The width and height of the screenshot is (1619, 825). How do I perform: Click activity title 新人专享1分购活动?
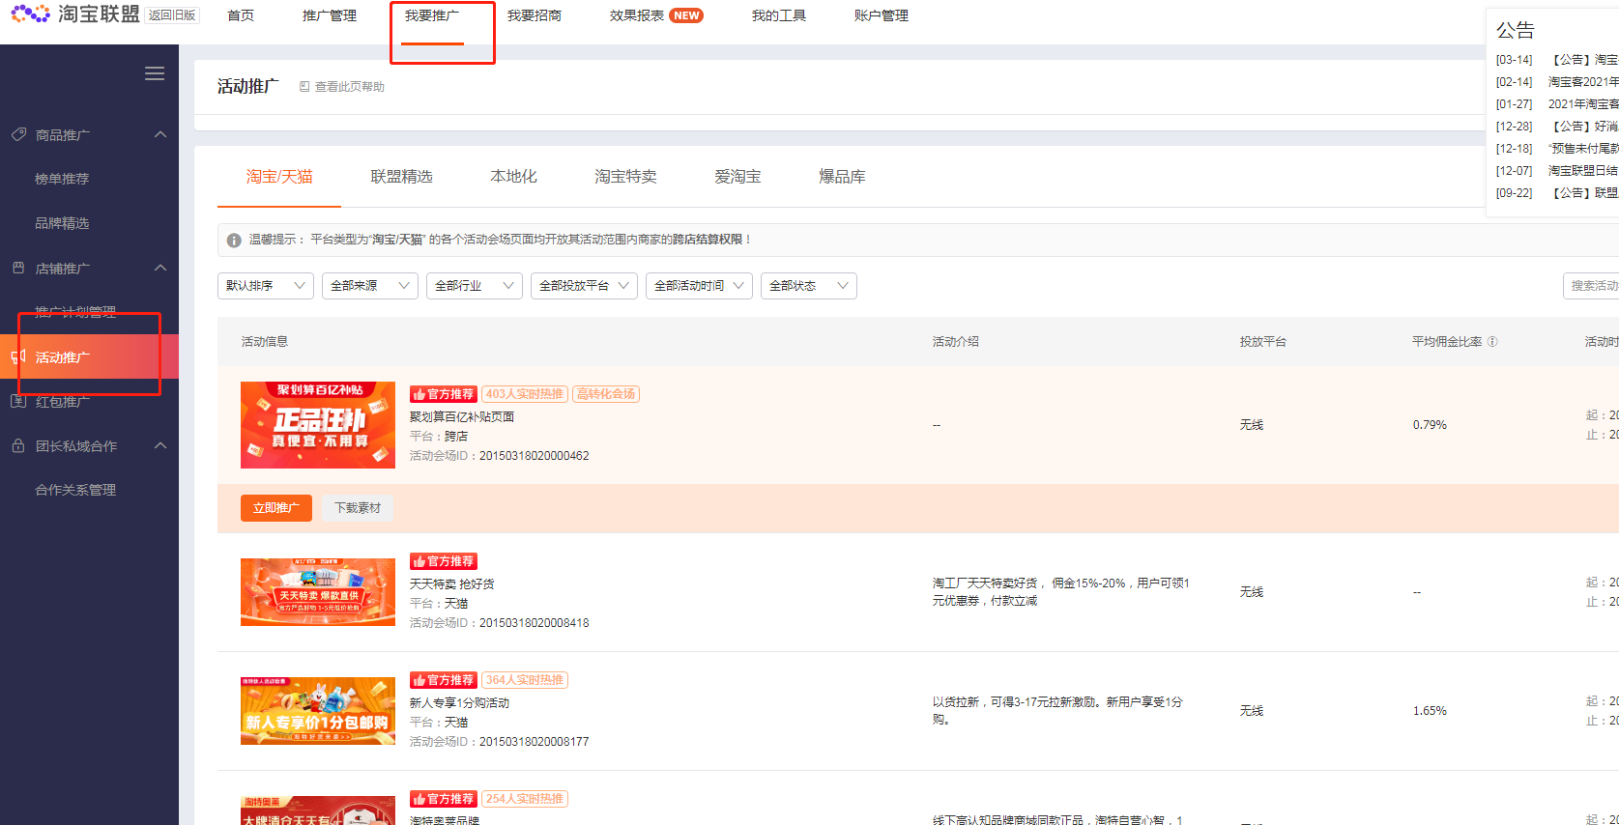point(459,703)
